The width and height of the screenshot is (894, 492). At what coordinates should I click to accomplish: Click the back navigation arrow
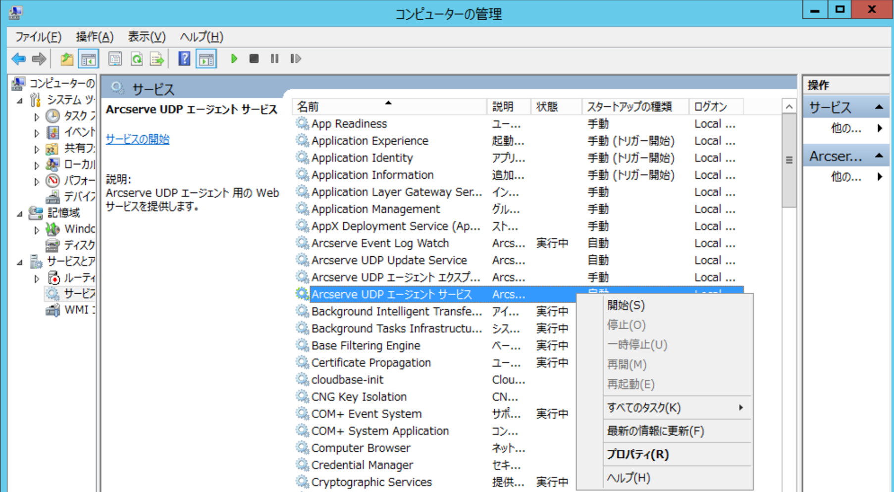point(18,59)
